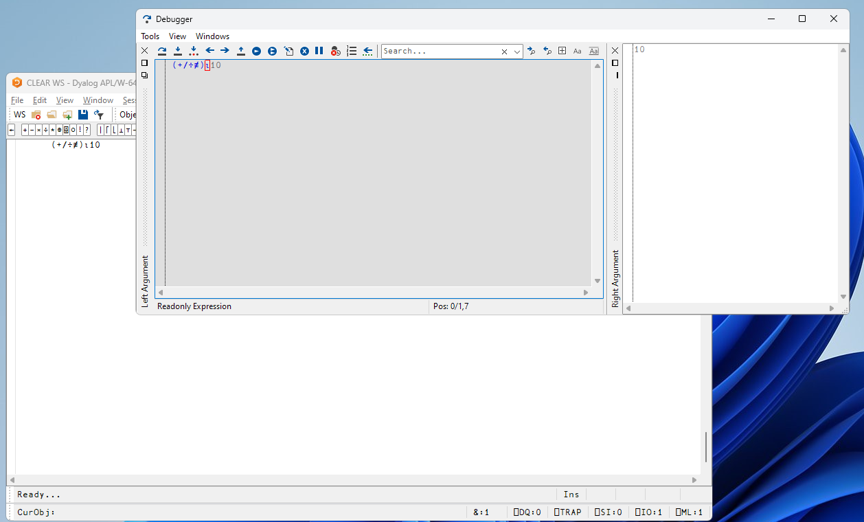Click the line numbers list icon

click(x=352, y=51)
